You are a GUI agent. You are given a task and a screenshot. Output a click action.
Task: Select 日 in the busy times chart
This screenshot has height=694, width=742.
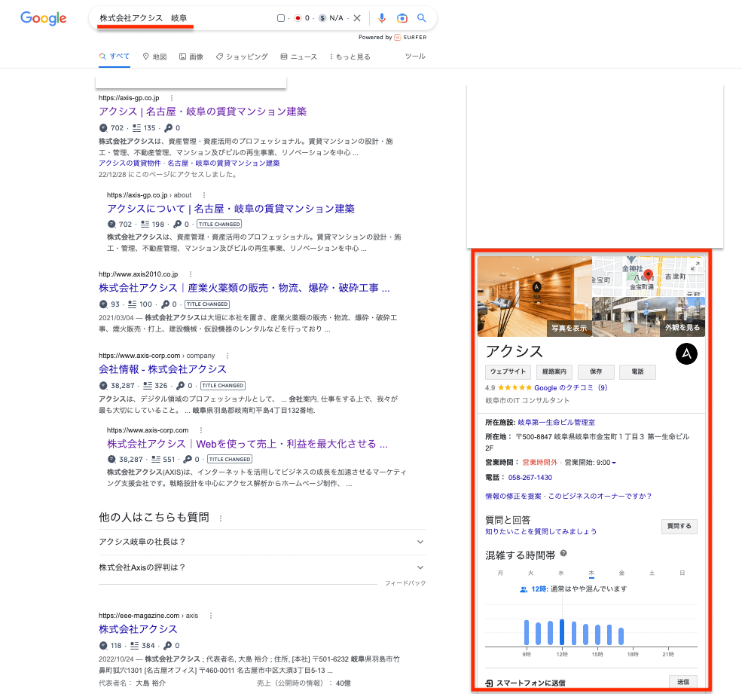point(682,573)
